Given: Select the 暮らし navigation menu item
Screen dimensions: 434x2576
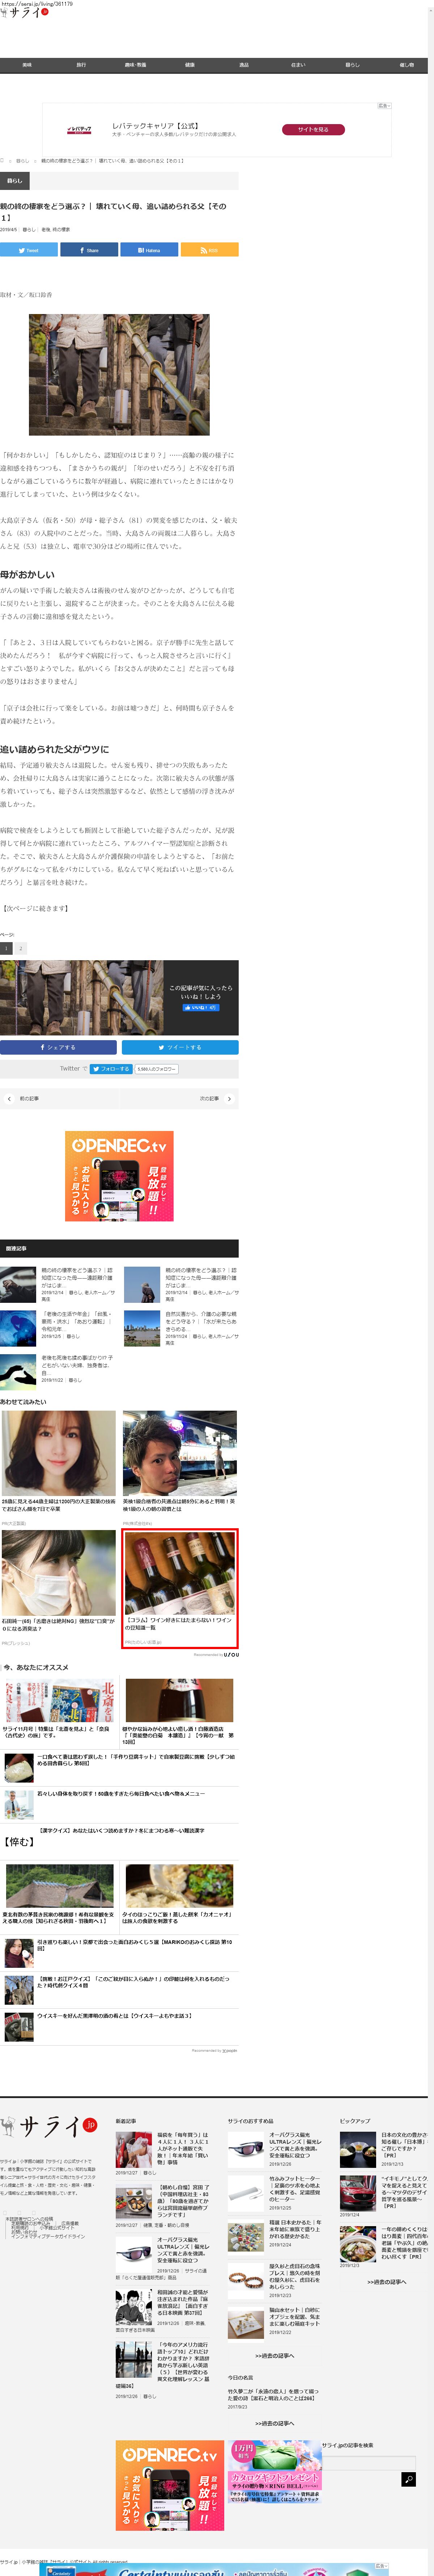Looking at the screenshot, I should [352, 65].
